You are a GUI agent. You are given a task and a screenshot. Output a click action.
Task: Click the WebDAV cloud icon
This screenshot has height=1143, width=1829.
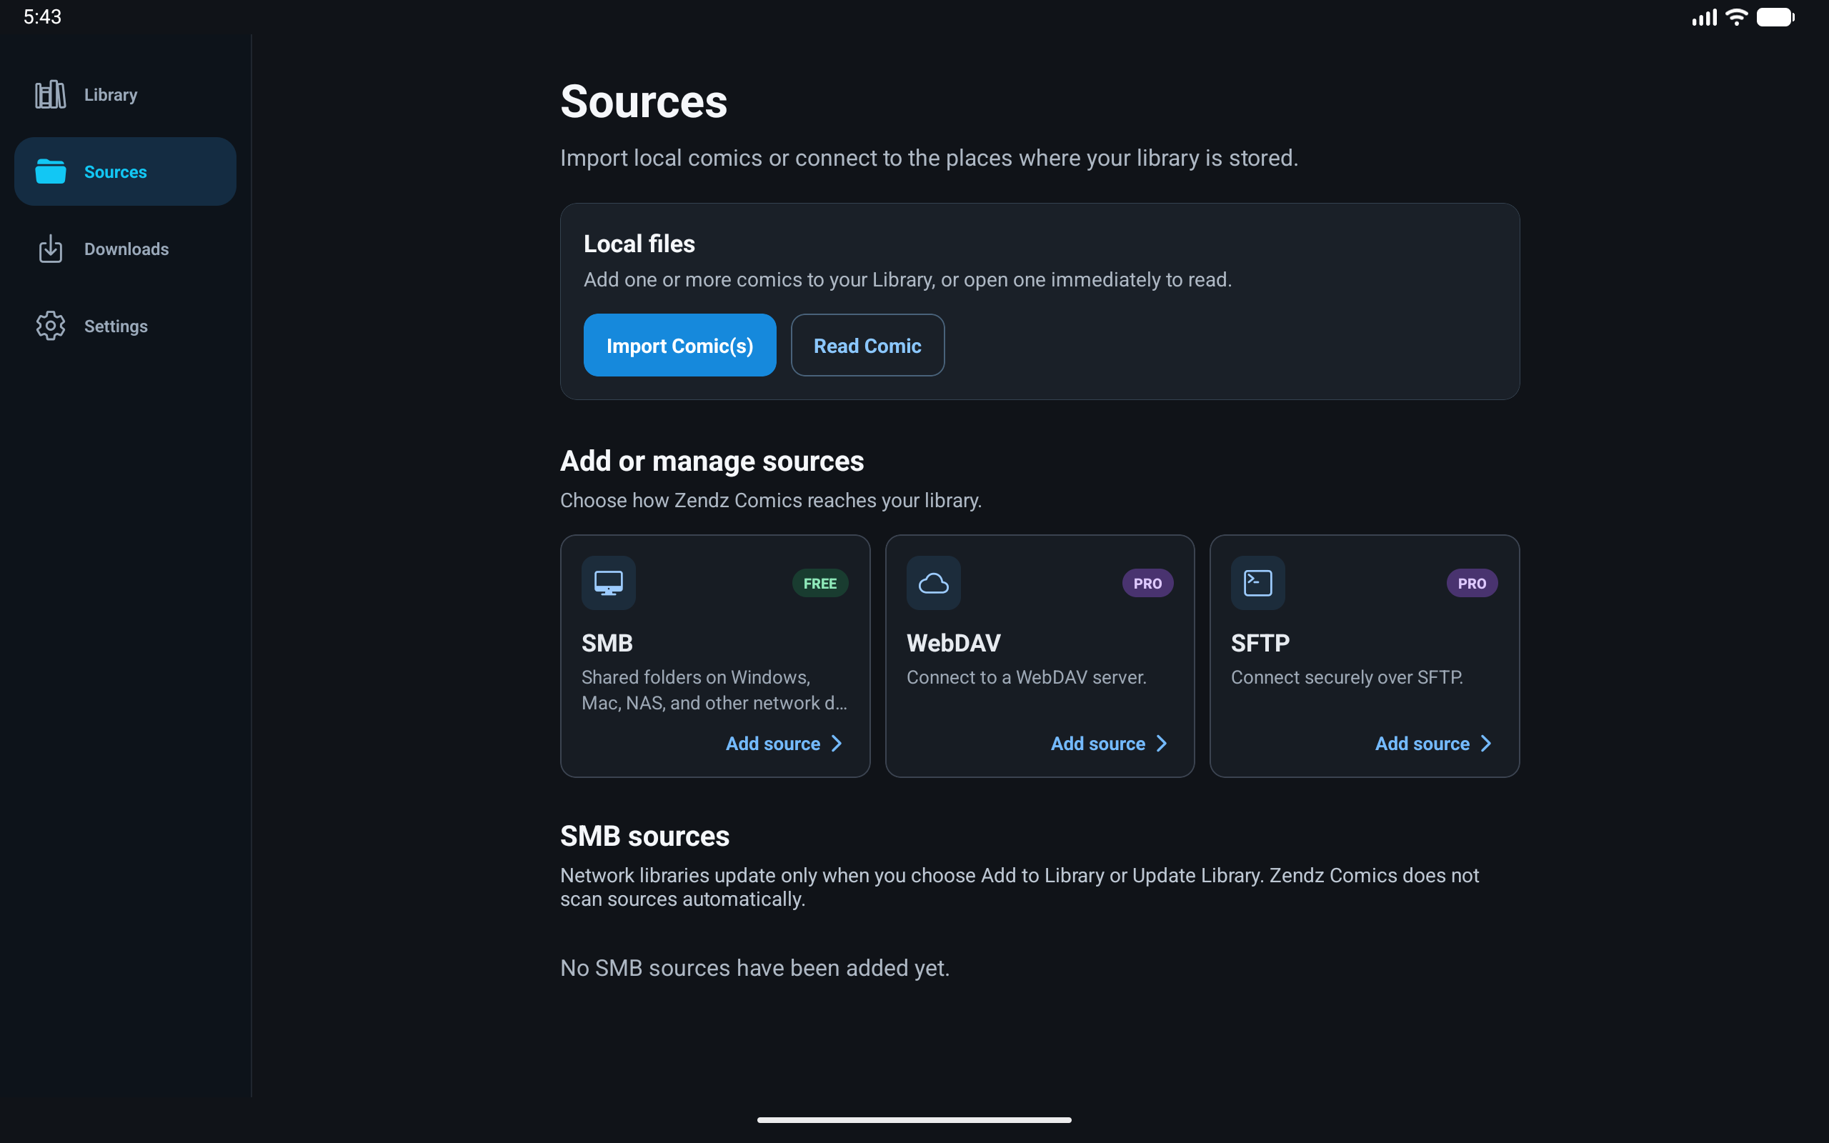[933, 583]
